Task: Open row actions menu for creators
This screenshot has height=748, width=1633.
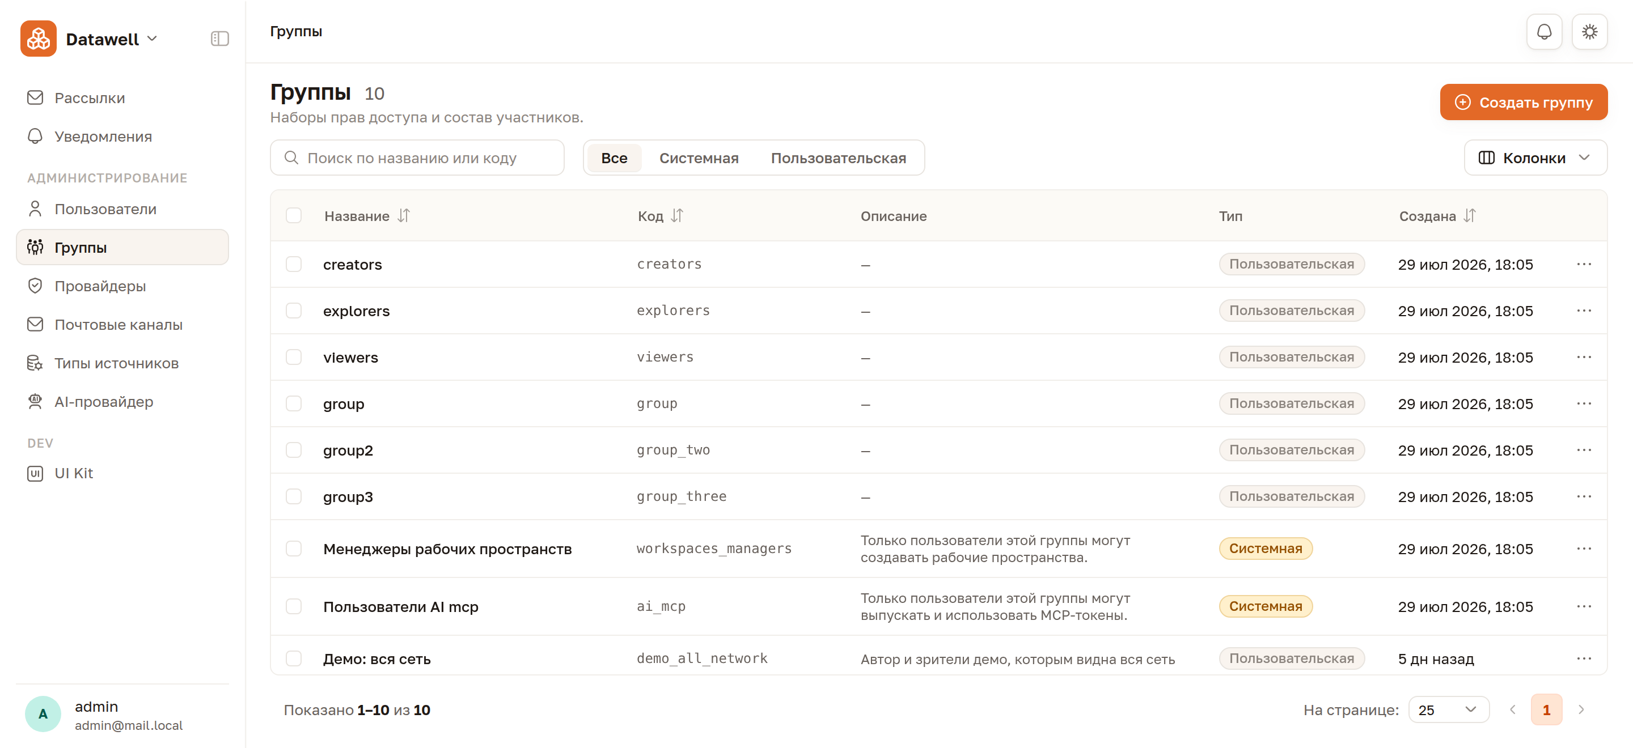Action: [x=1584, y=264]
